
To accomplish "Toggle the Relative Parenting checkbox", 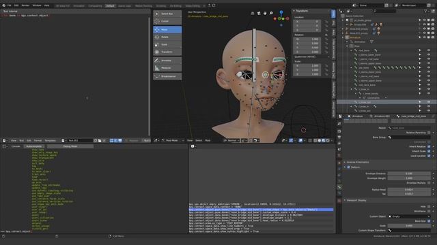I will 429,133.
